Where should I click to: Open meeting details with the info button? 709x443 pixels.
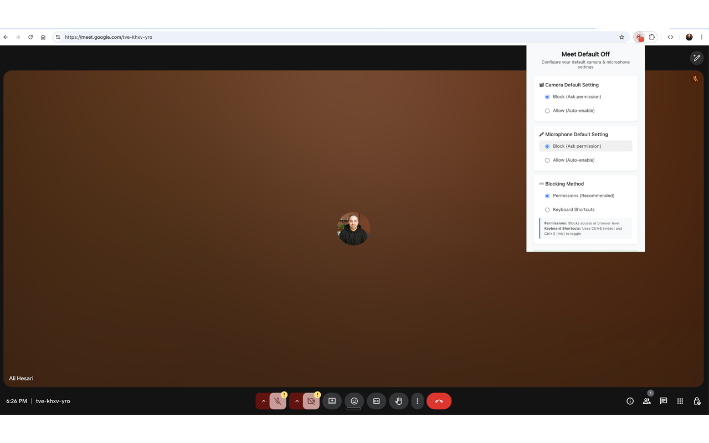point(630,401)
